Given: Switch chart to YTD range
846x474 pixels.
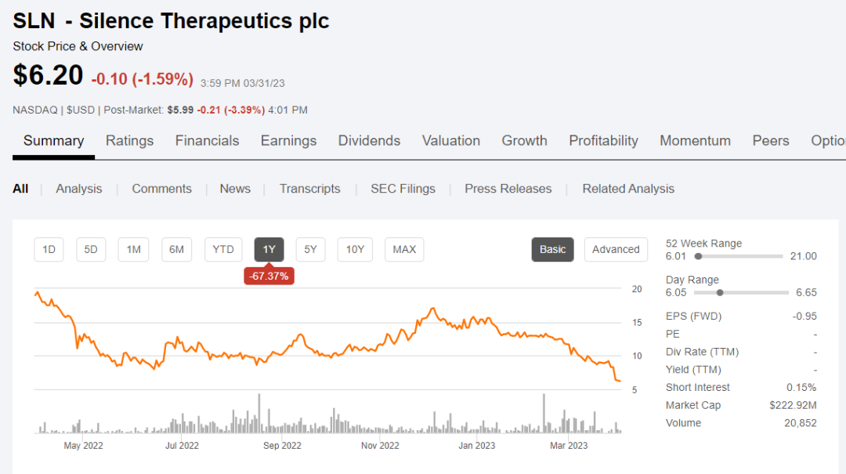Looking at the screenshot, I should [223, 249].
